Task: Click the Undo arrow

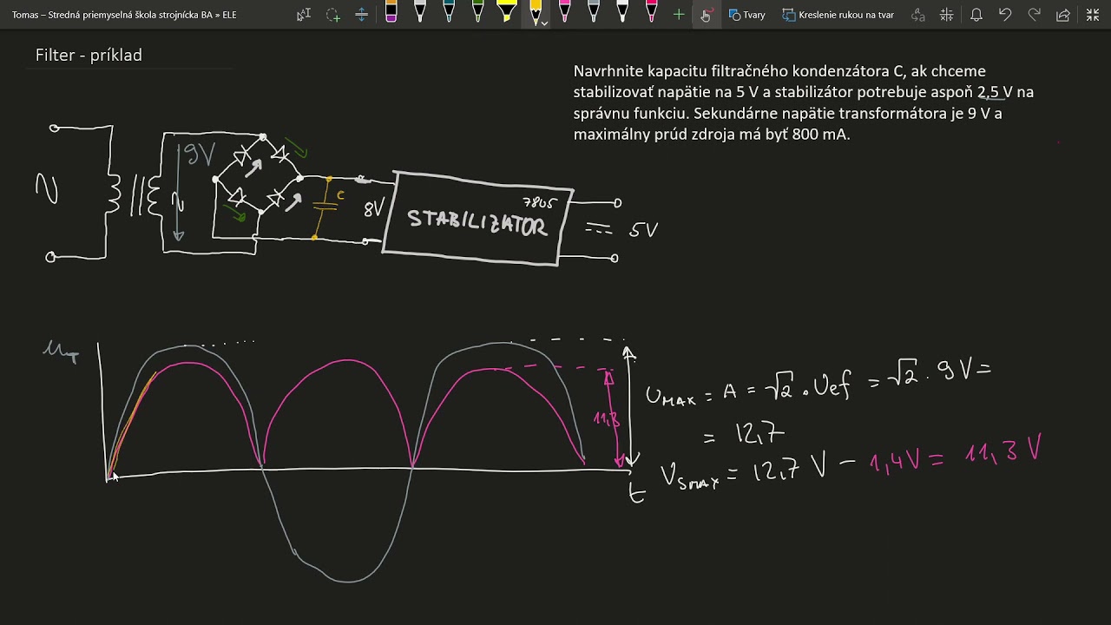Action: click(1005, 15)
